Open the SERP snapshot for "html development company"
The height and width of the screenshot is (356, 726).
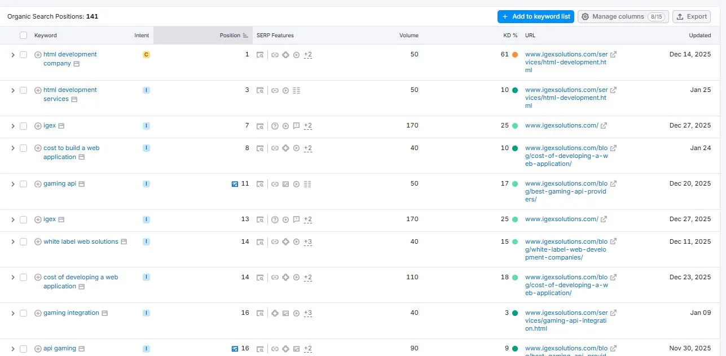click(260, 54)
